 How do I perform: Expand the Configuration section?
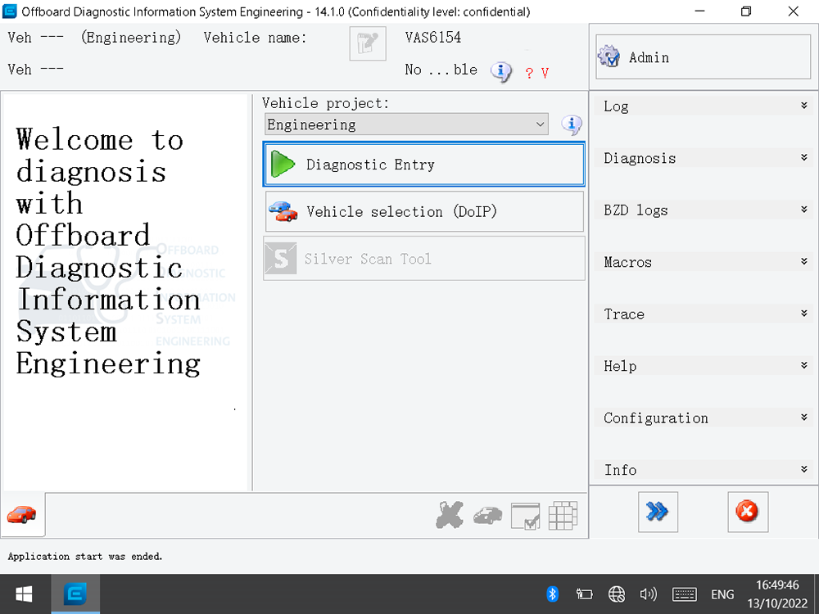(703, 418)
